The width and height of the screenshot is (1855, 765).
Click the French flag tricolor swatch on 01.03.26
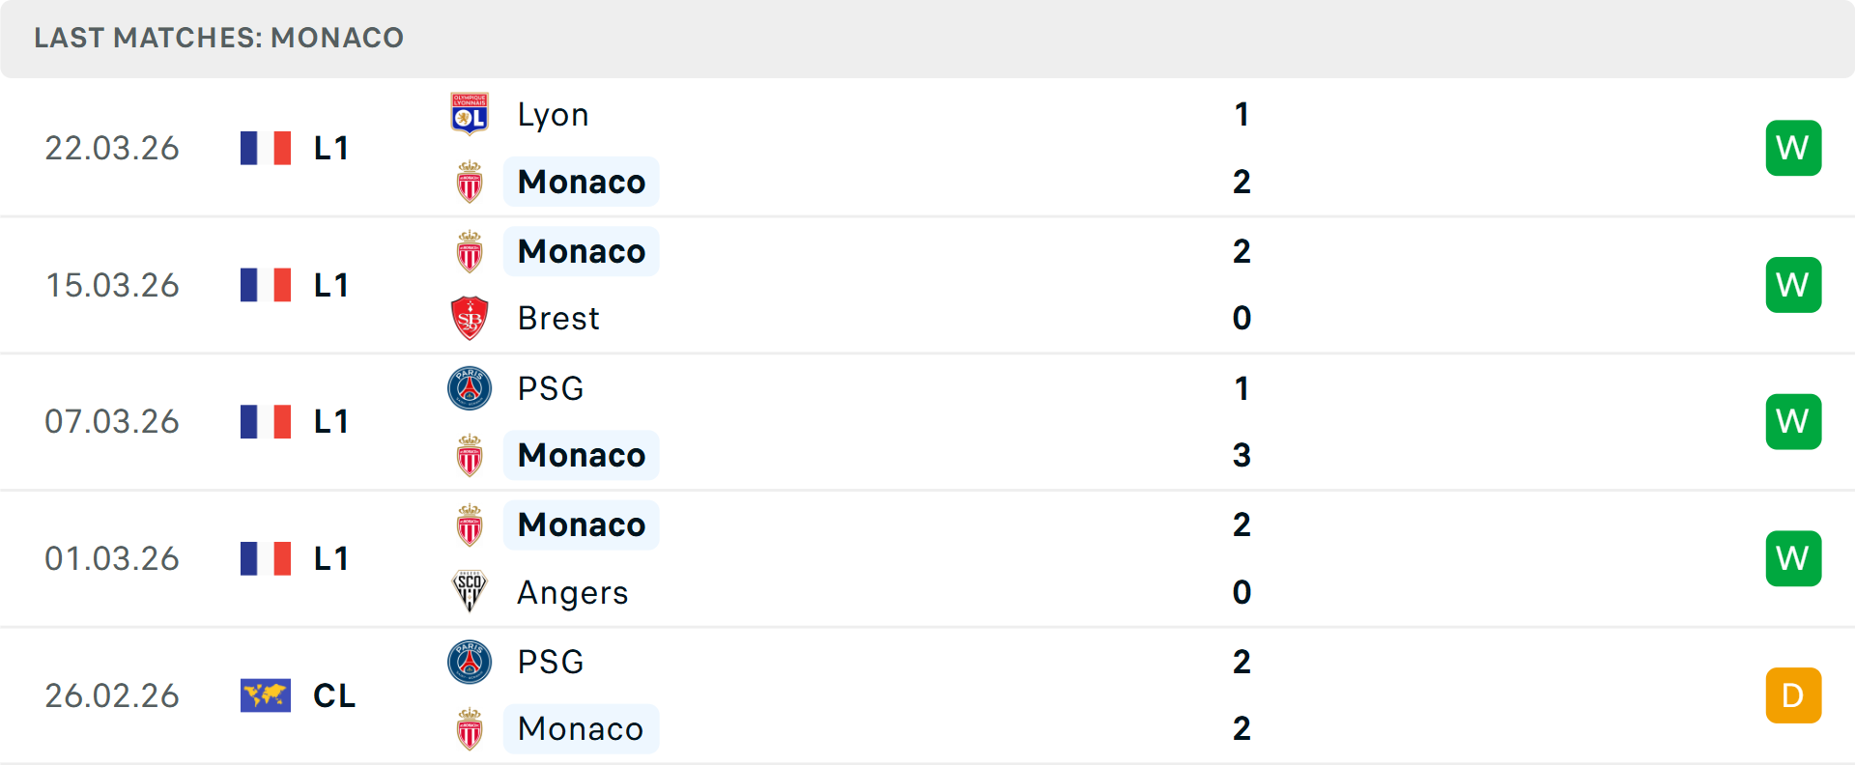[265, 558]
